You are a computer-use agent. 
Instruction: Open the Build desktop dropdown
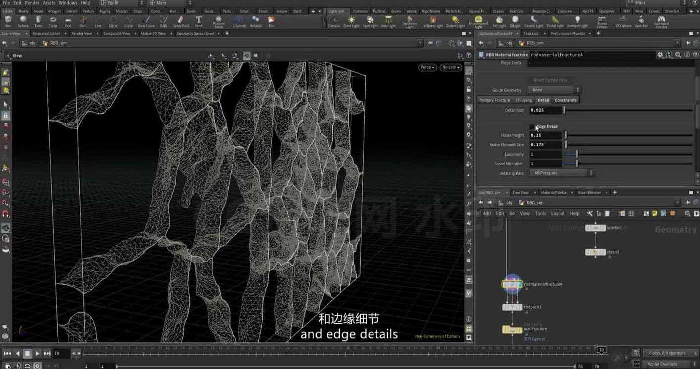pos(122,3)
